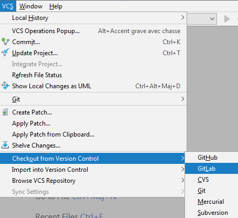Select Subversion in checkout submenu
The height and width of the screenshot is (218, 238).
(212, 213)
